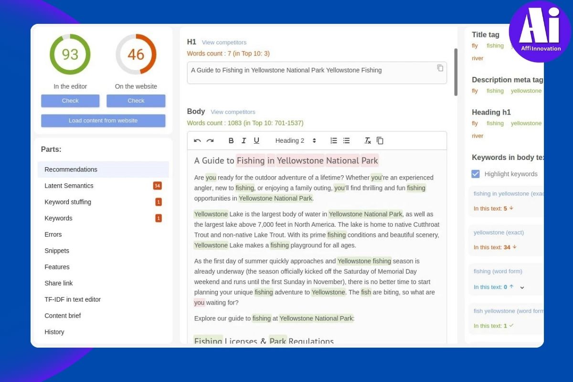
Task: Click into the H1 text input field
Action: [x=310, y=73]
